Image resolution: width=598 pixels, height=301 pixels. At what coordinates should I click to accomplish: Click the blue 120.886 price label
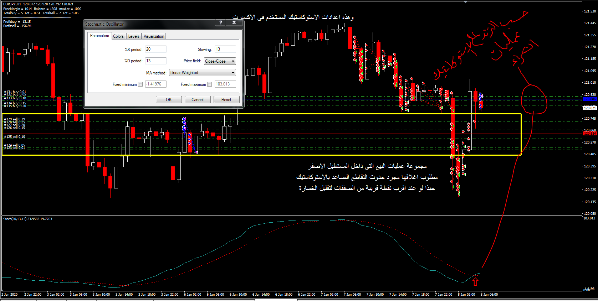point(590,99)
